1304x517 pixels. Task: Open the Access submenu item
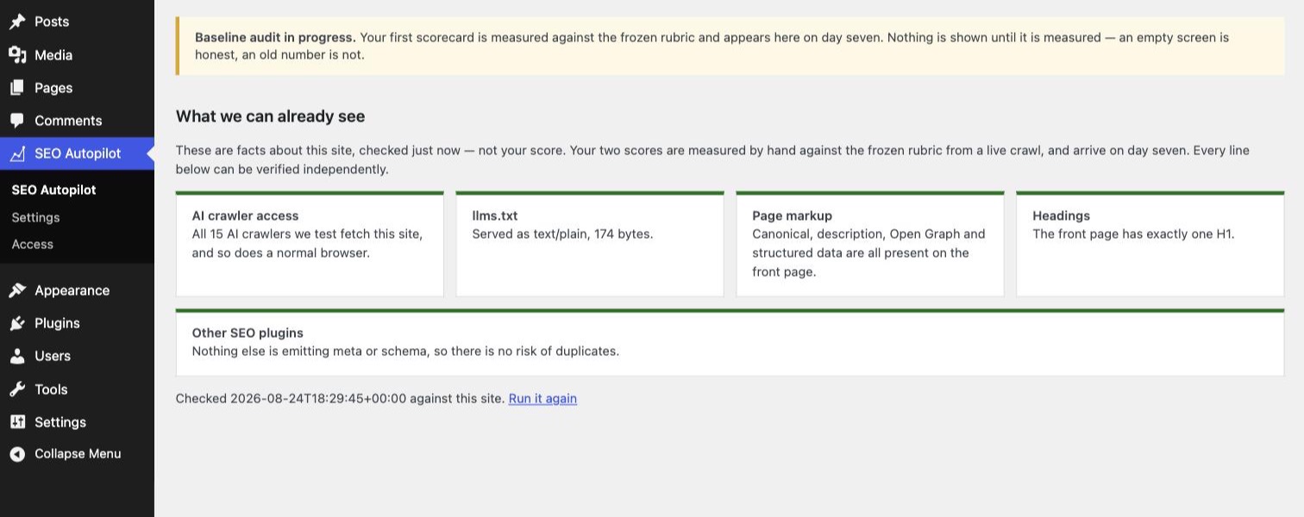(x=32, y=244)
